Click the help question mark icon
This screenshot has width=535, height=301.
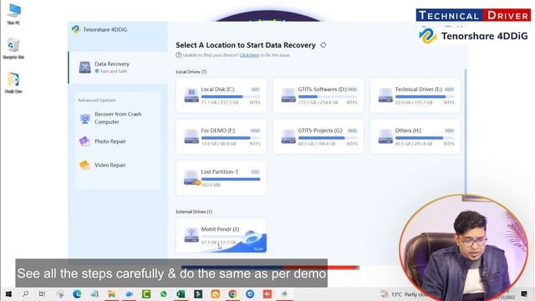click(x=178, y=55)
